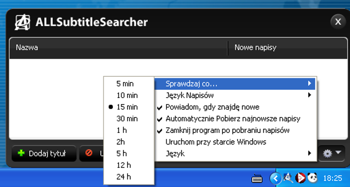Screen dimensions: 350x187
Task: Click the ALLSubtitleSearcher title text
Action: [x=92, y=22]
